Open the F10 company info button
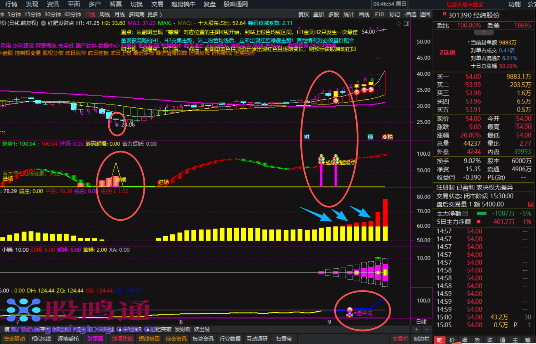Image resolution: width=536 pixels, height=344 pixels. pyautogui.click(x=379, y=14)
